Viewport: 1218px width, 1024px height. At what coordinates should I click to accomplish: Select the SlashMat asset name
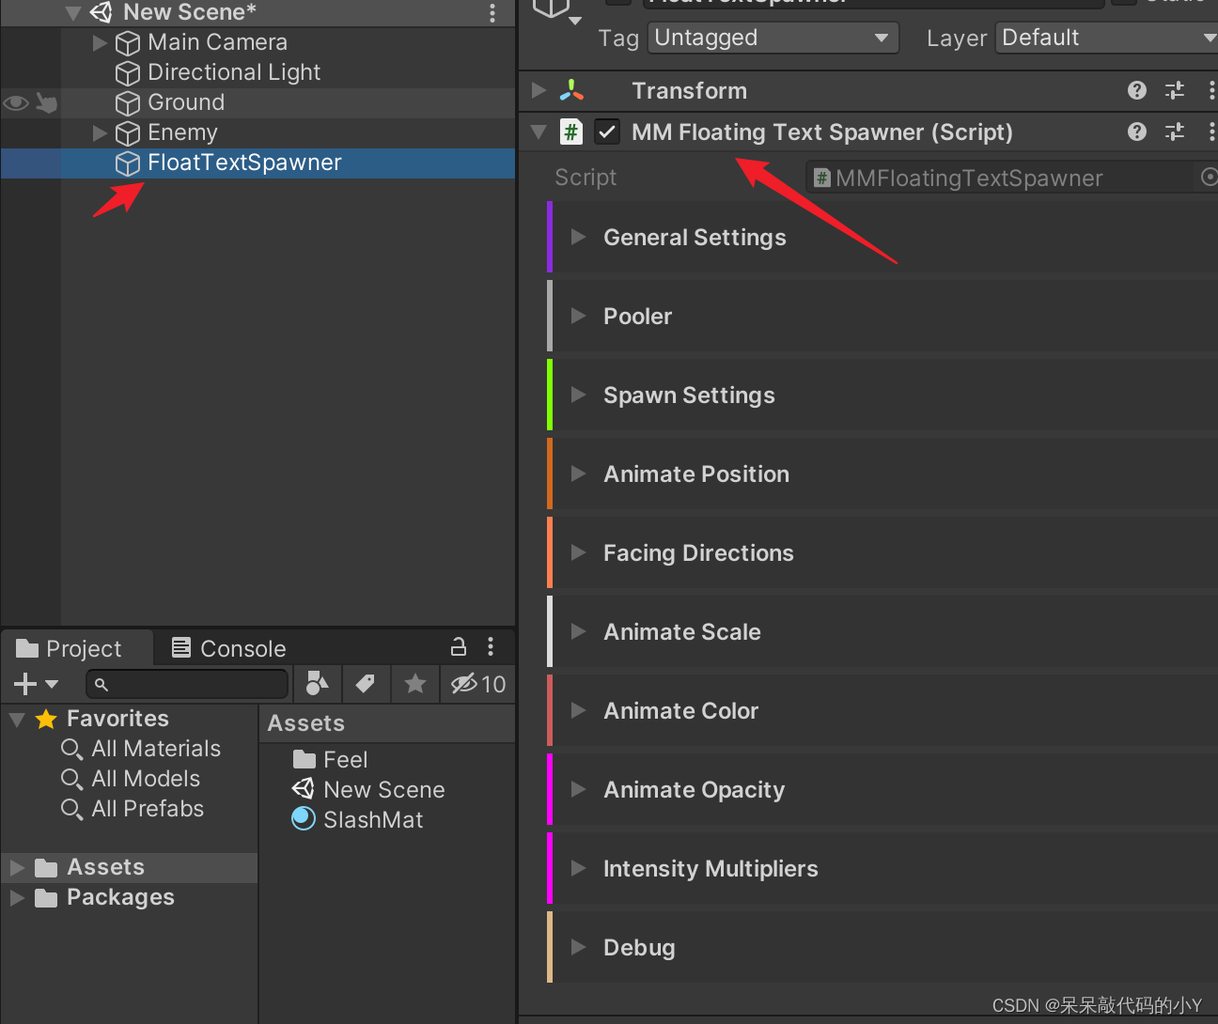coord(373,820)
